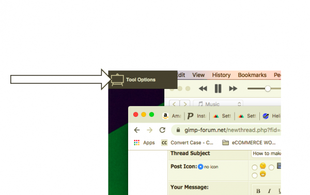The image size is (310, 195).
Task: Choose the grinning smiley post icon radio
Action: coord(254,175)
